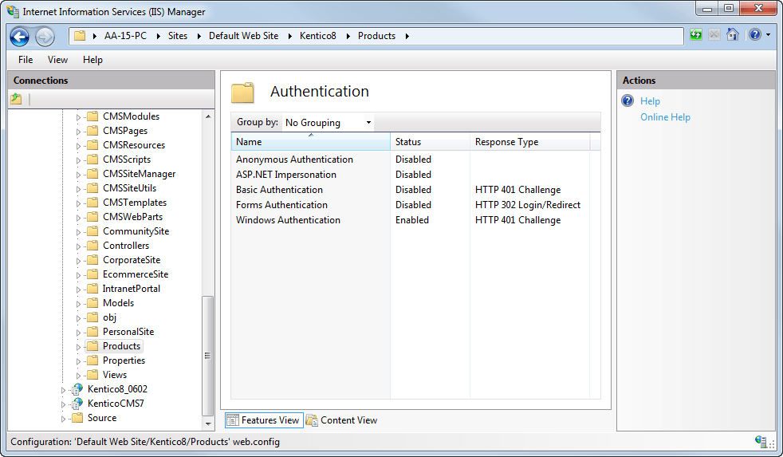Click the Kentico8_0602 application globe icon
This screenshot has width=783, height=457.
(x=77, y=389)
